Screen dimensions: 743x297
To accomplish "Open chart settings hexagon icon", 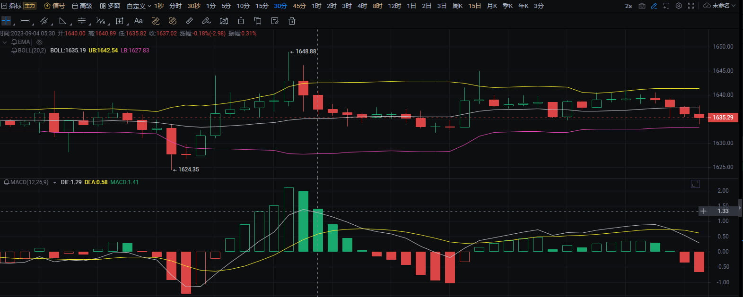I will [679, 6].
